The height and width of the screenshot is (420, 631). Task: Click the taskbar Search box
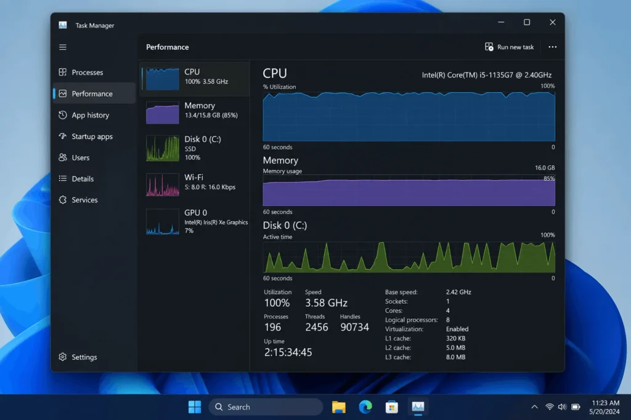pyautogui.click(x=266, y=406)
